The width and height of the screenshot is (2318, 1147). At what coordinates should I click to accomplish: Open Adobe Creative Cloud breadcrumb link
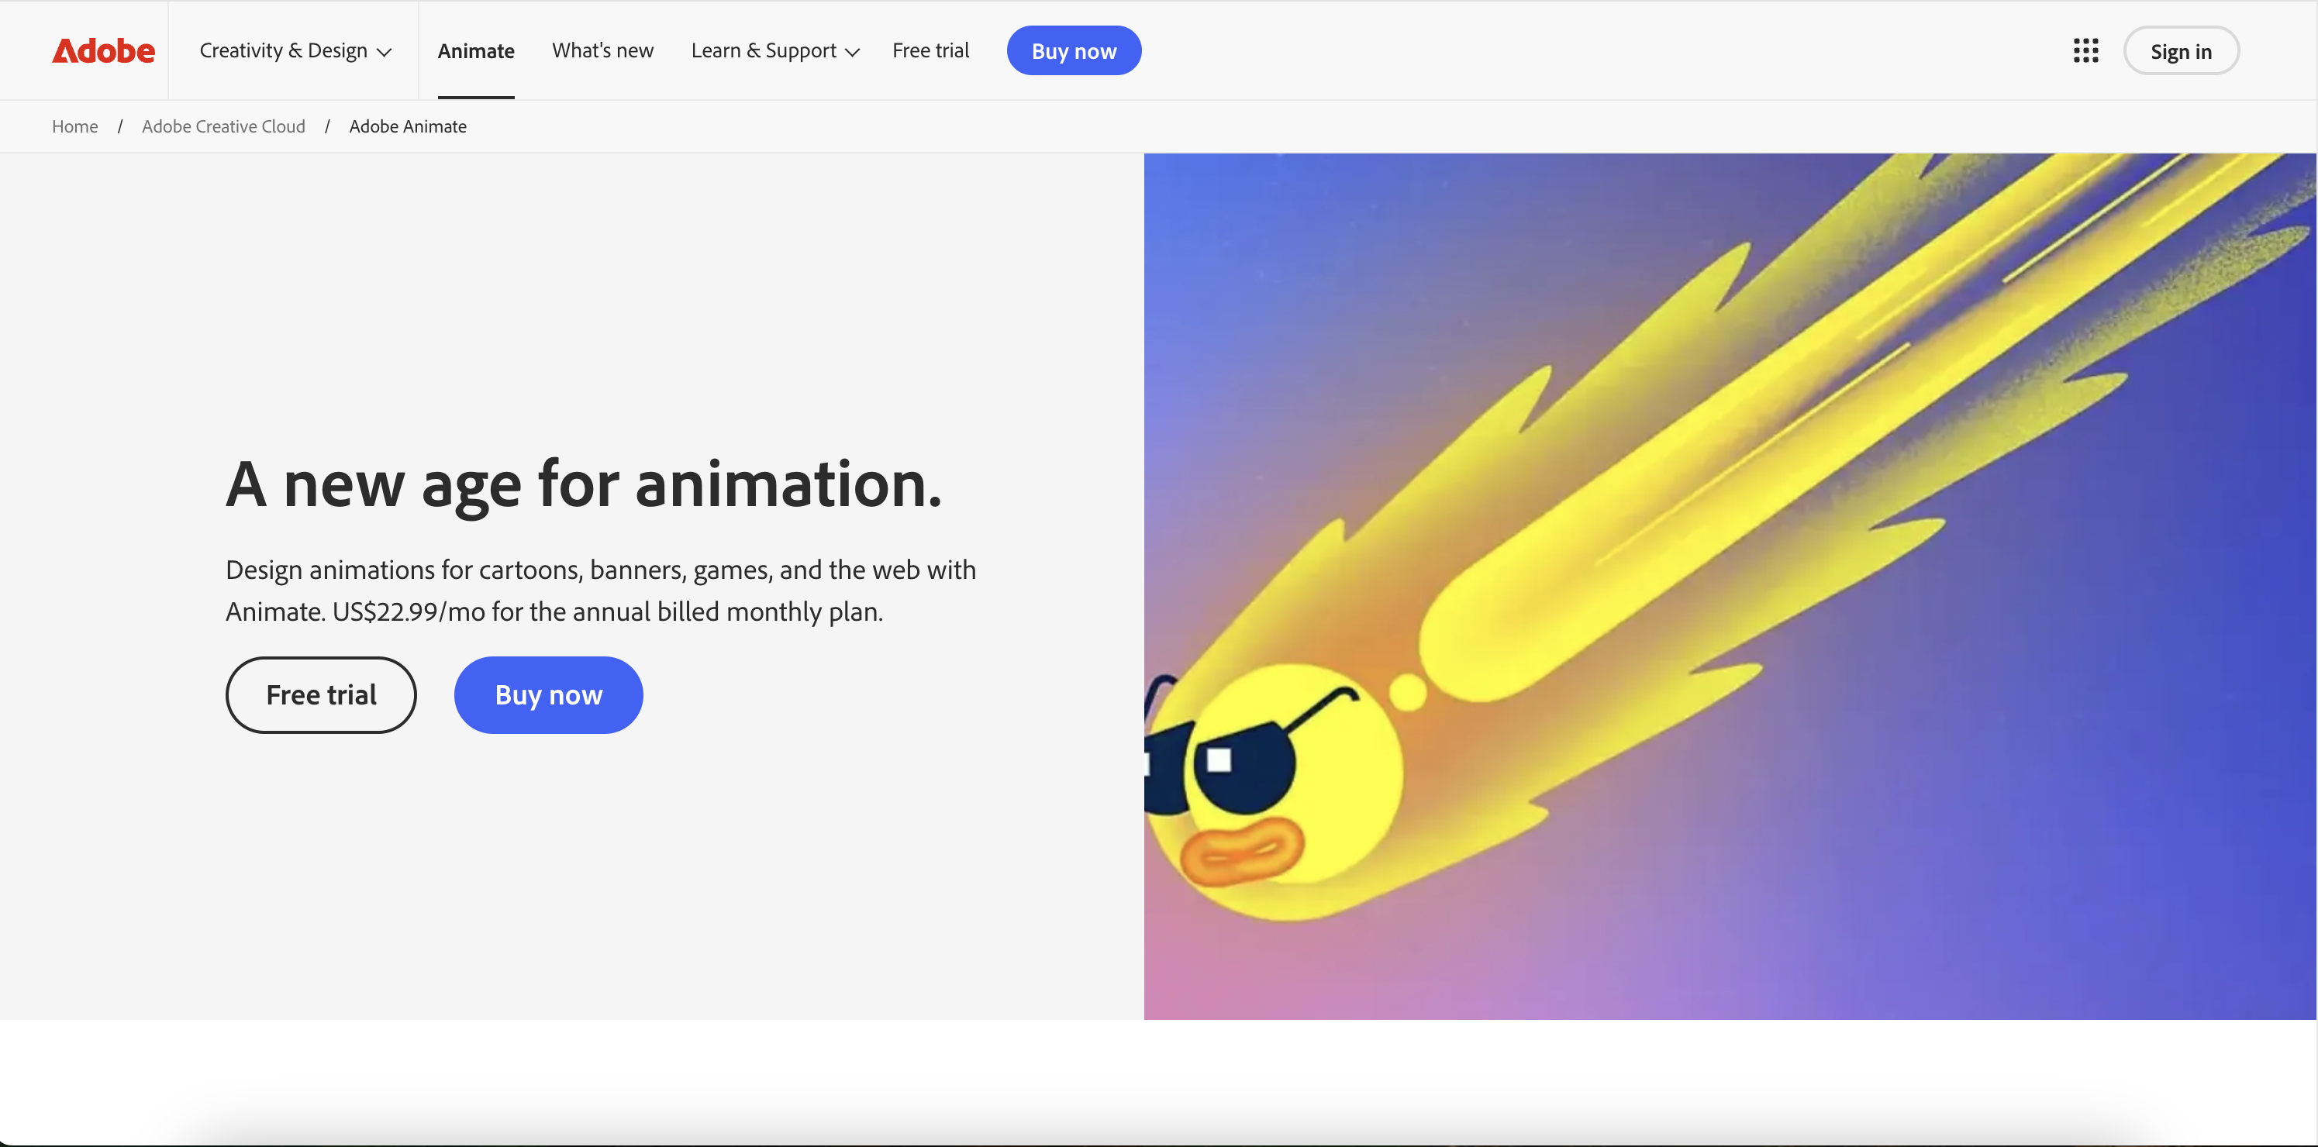(x=223, y=127)
